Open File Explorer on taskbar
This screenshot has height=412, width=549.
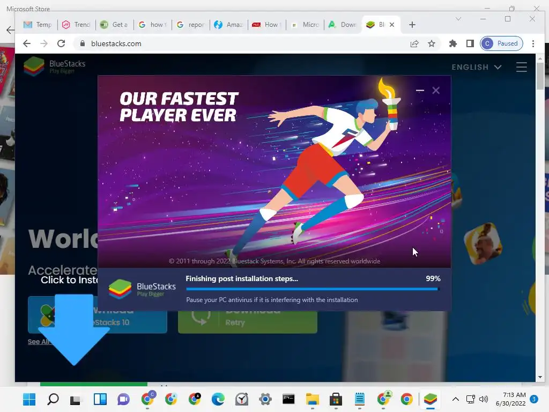pyautogui.click(x=313, y=399)
